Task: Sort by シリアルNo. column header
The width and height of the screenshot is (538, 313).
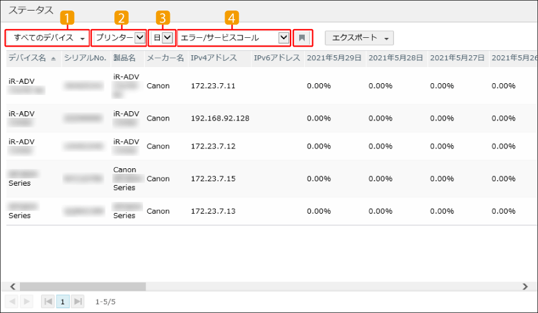Action: [x=85, y=58]
